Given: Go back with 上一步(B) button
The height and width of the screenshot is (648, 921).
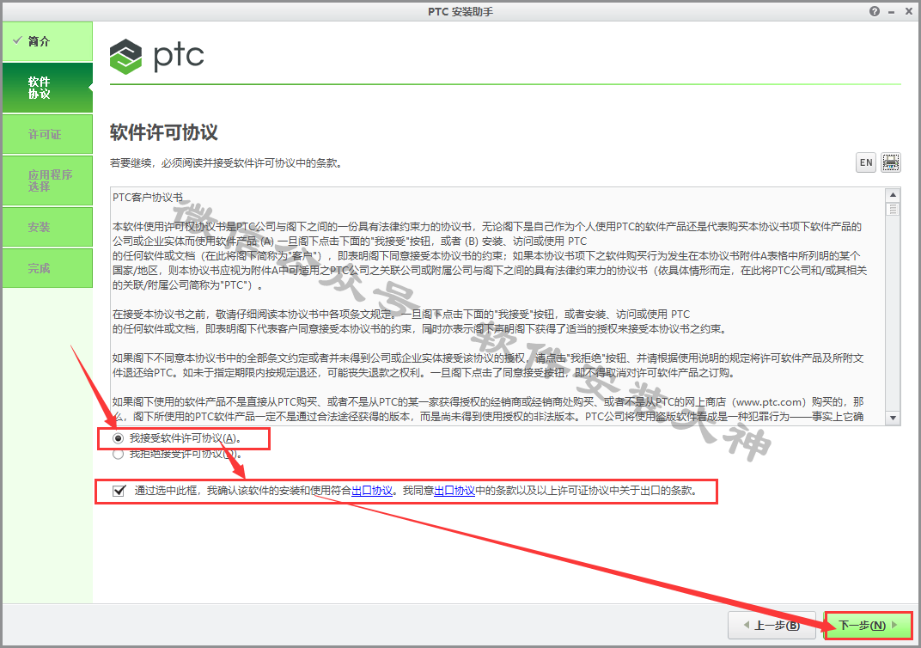Looking at the screenshot, I should [x=772, y=625].
